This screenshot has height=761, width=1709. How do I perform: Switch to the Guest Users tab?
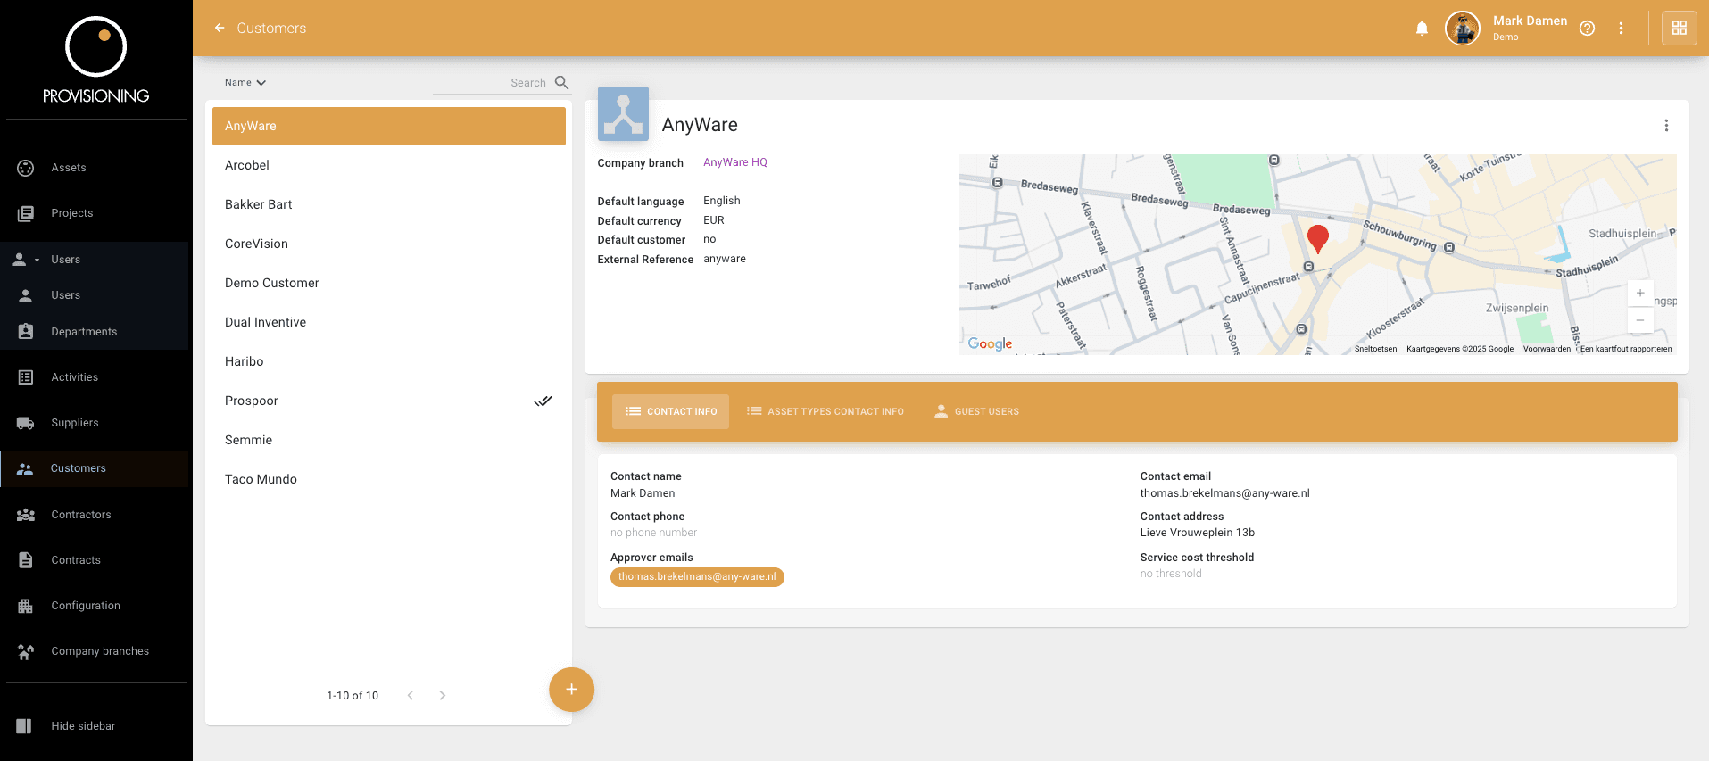pos(976,411)
